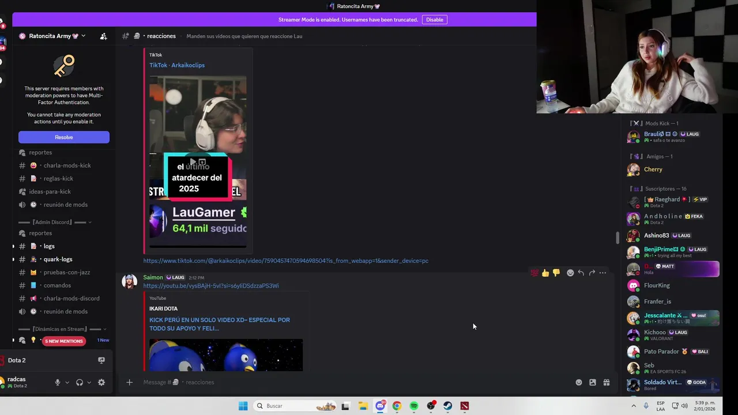Show hidden system tray icons

click(x=634, y=406)
